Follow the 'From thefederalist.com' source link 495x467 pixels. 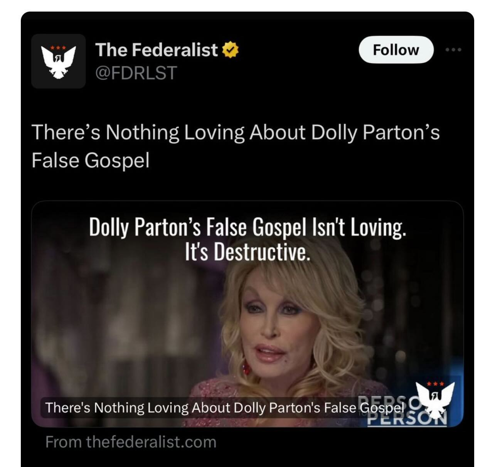[131, 442]
